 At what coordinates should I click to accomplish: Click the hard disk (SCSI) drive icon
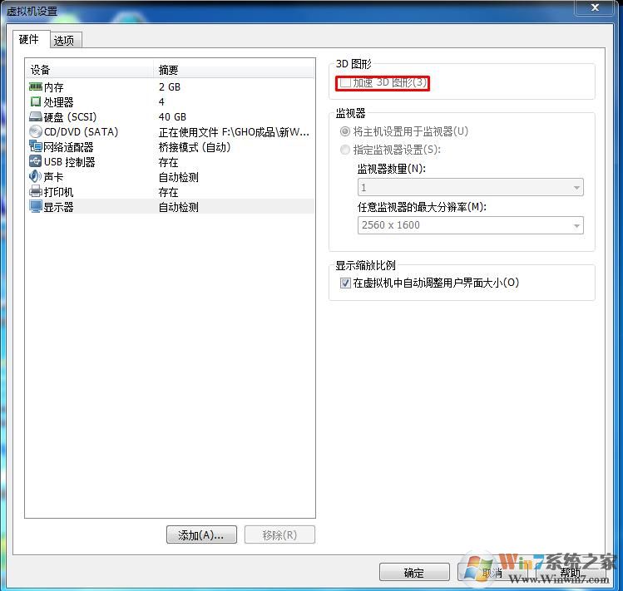pyautogui.click(x=36, y=116)
